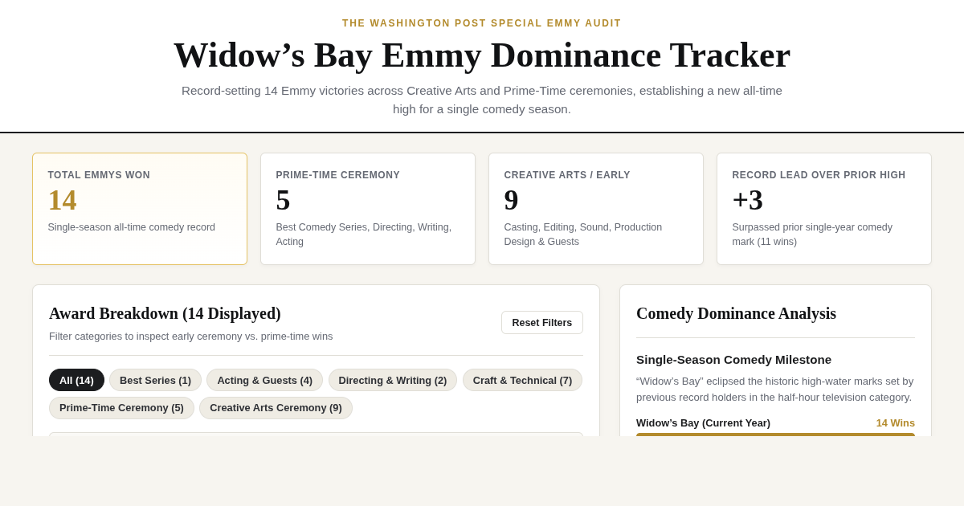The image size is (964, 506).
Task: Click the +3 record lead number
Action: pos(747,200)
